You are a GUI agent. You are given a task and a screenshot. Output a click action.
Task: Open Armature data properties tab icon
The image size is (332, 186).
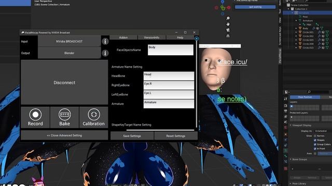pyautogui.click(x=286, y=150)
